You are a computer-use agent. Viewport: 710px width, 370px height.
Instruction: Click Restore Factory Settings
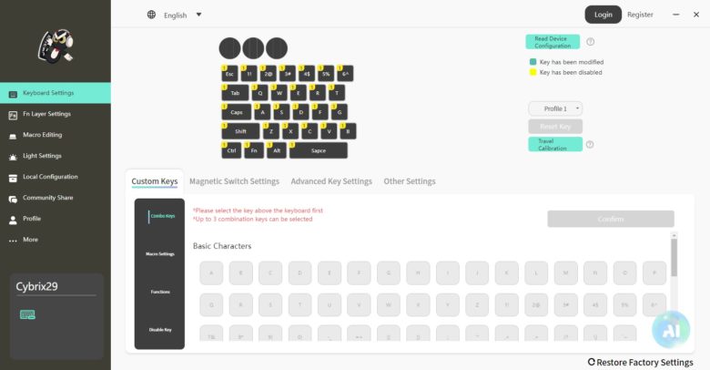(x=640, y=363)
